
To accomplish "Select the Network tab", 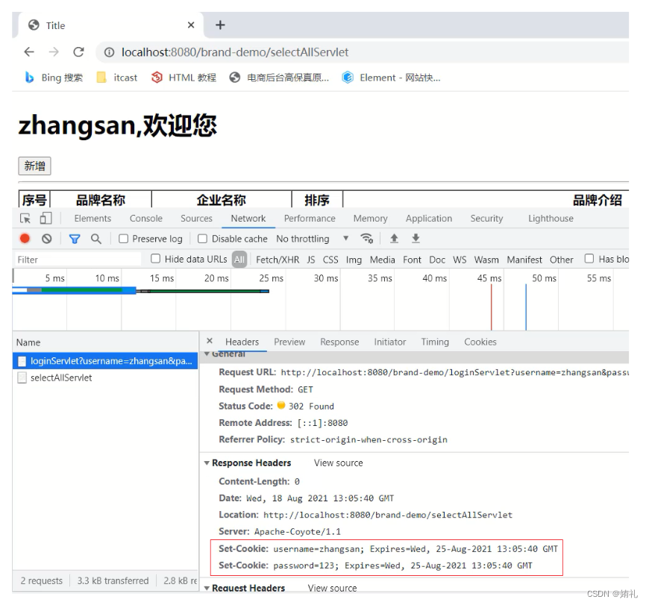I will 248,218.
